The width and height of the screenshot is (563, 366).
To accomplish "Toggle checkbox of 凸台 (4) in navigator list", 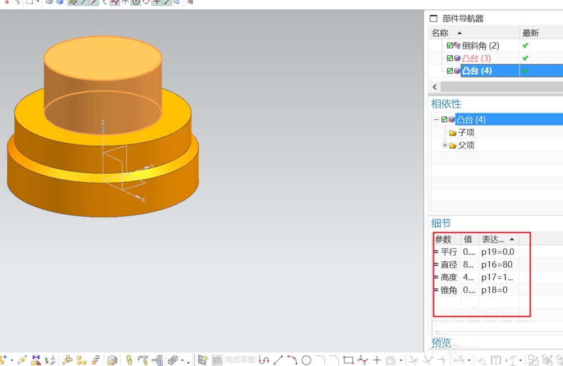I will [450, 71].
